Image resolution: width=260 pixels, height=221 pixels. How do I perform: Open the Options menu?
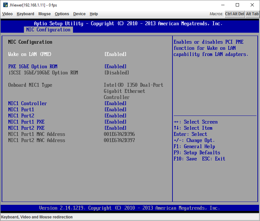(x=62, y=14)
